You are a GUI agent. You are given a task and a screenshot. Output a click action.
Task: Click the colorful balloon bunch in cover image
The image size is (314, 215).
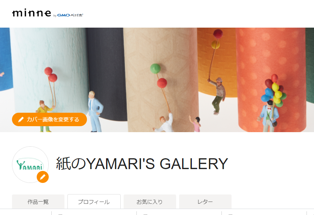click(x=274, y=90)
